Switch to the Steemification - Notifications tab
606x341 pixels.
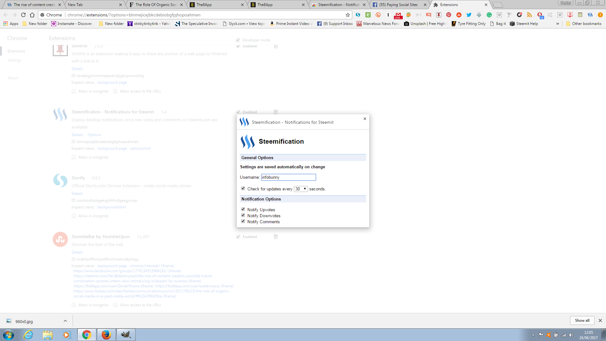[x=338, y=5]
